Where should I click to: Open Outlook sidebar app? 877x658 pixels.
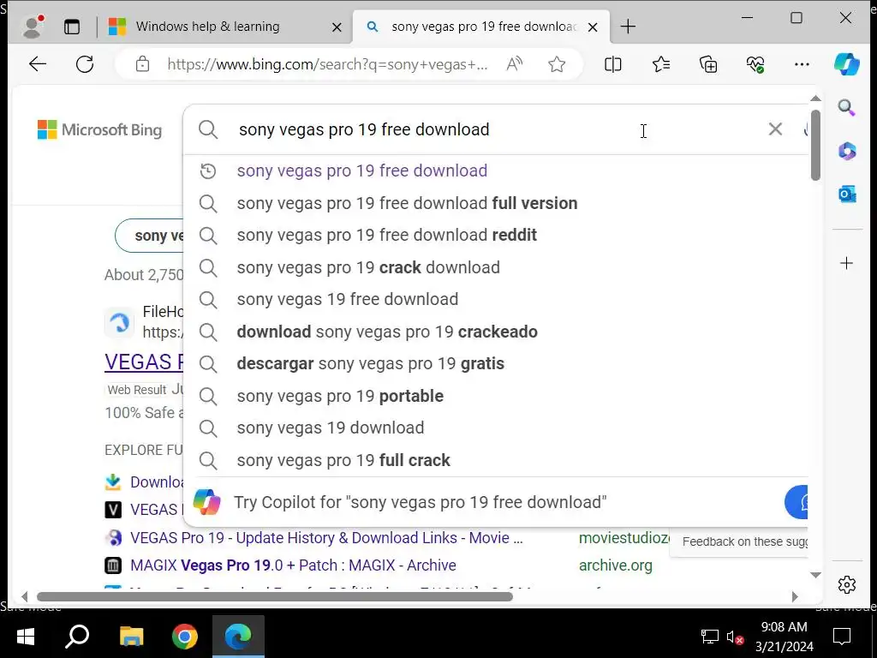pos(847,194)
